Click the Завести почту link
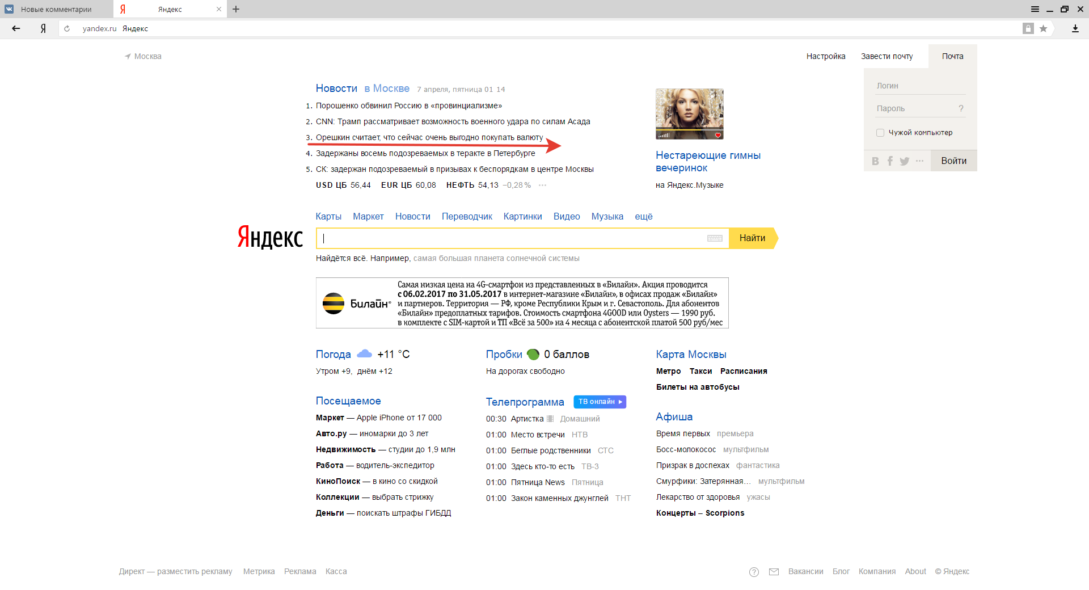The width and height of the screenshot is (1089, 590). (887, 56)
